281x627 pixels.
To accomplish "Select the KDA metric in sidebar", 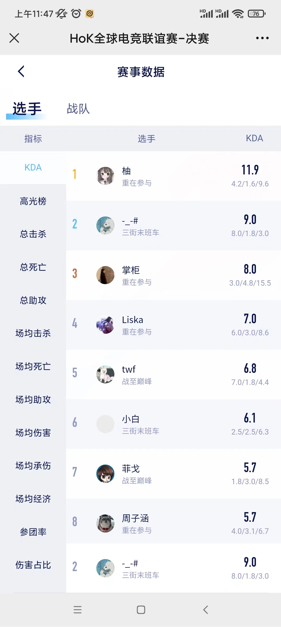I will point(33,167).
